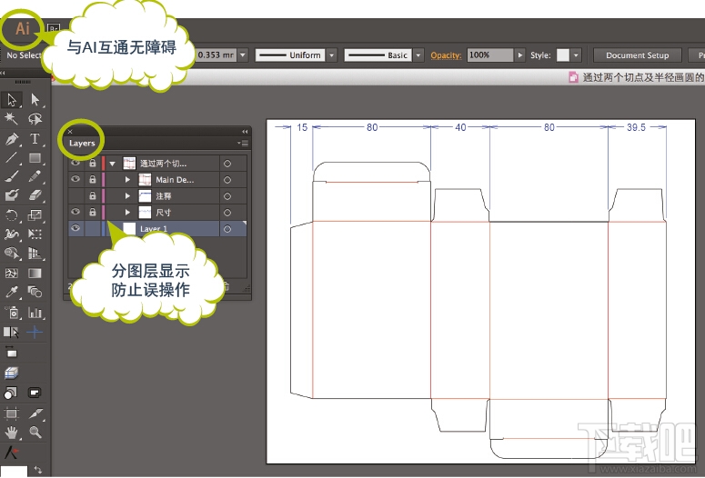The width and height of the screenshot is (705, 478).
Task: Select the Hand tool
Action: coord(11,433)
